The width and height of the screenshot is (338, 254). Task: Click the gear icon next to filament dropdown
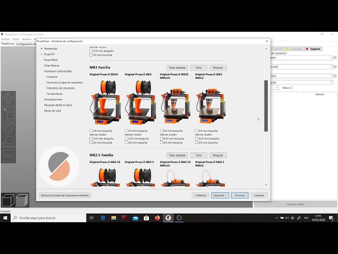pos(335,67)
